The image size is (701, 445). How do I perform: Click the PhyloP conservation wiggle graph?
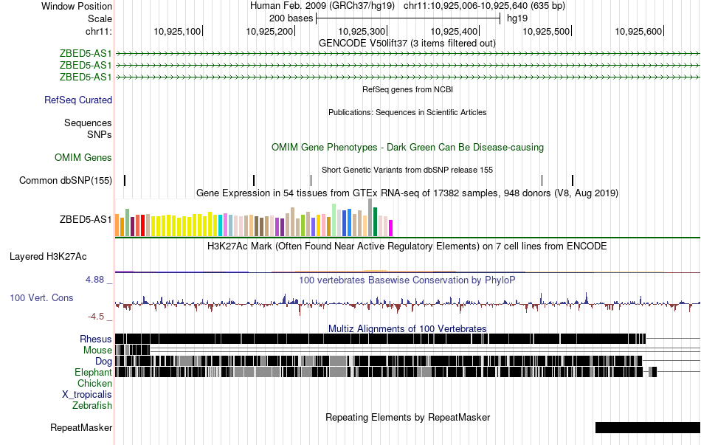(x=408, y=303)
